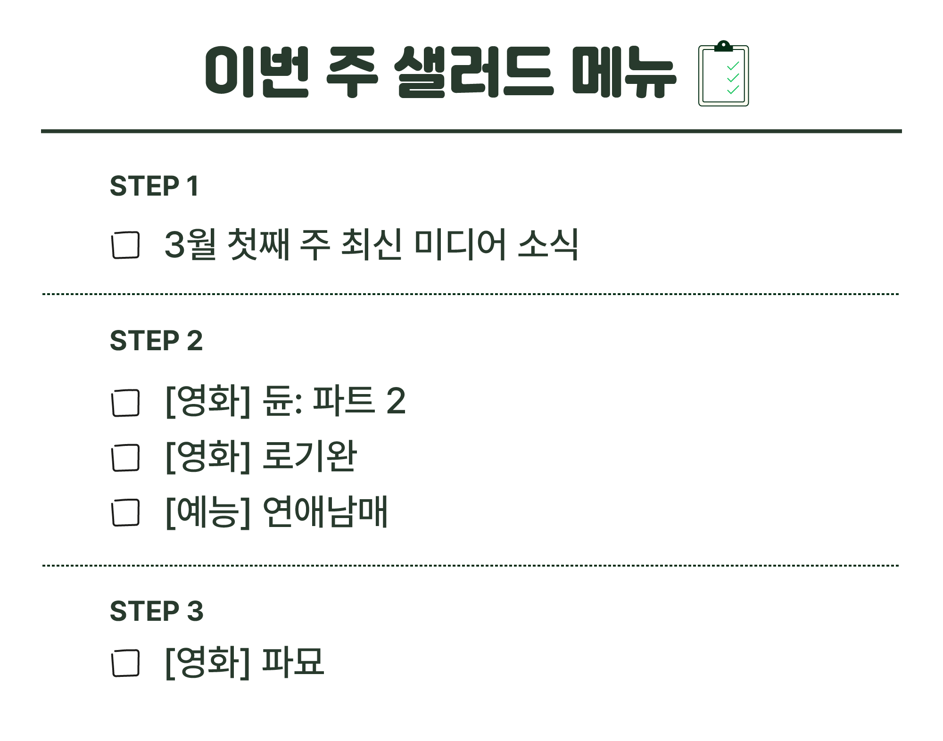Toggle the 로기완 checkbox
This screenshot has width=943, height=741.
[125, 457]
